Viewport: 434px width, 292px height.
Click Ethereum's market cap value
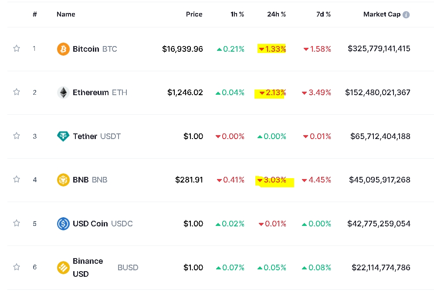[x=378, y=93]
